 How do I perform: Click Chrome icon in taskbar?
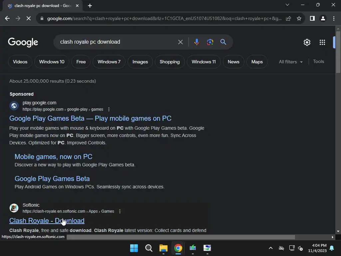tap(178, 248)
